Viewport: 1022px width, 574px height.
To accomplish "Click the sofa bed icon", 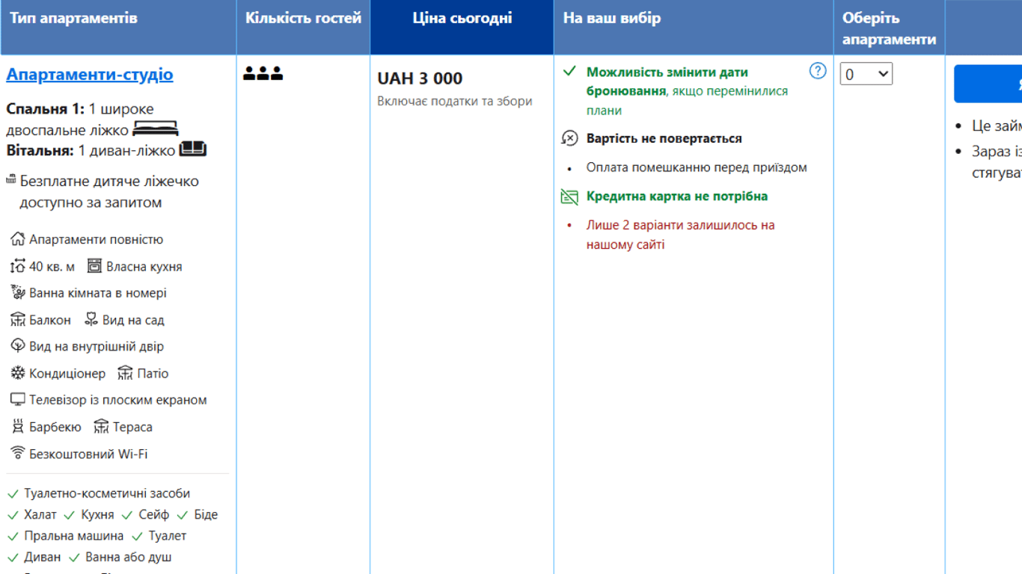I will (193, 149).
